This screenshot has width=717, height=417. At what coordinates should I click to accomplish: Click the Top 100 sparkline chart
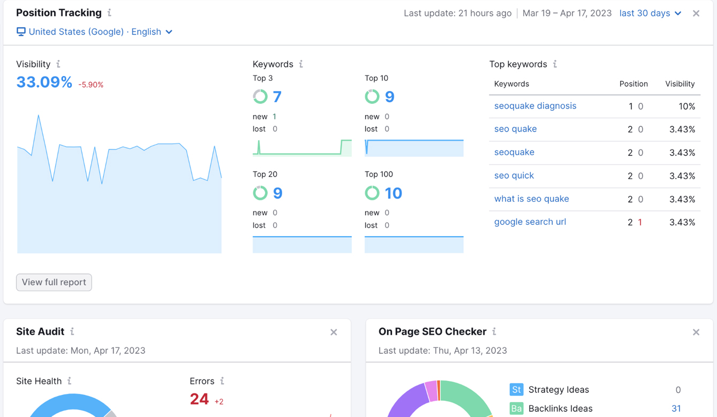(x=414, y=244)
